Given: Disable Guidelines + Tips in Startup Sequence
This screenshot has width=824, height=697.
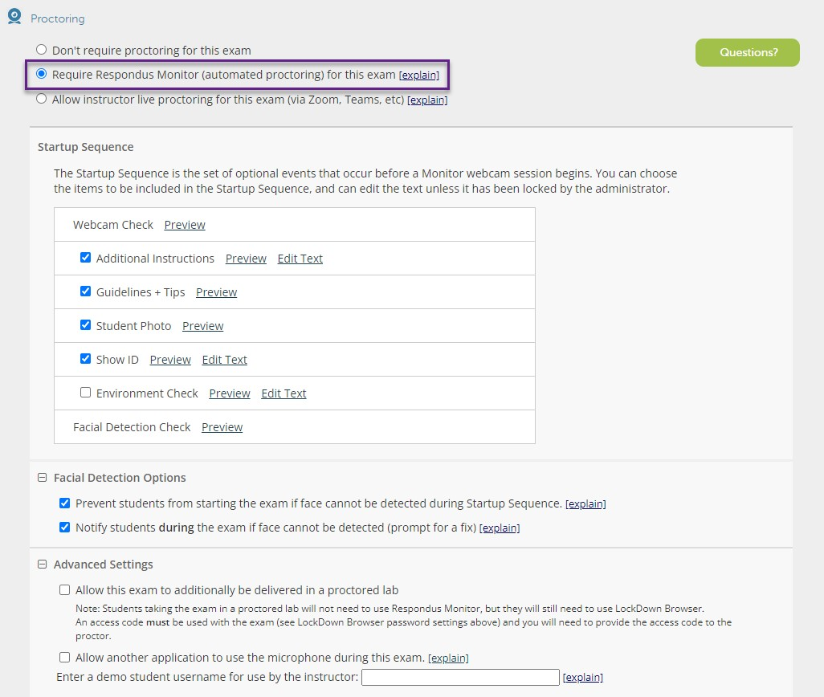Looking at the screenshot, I should (x=85, y=291).
